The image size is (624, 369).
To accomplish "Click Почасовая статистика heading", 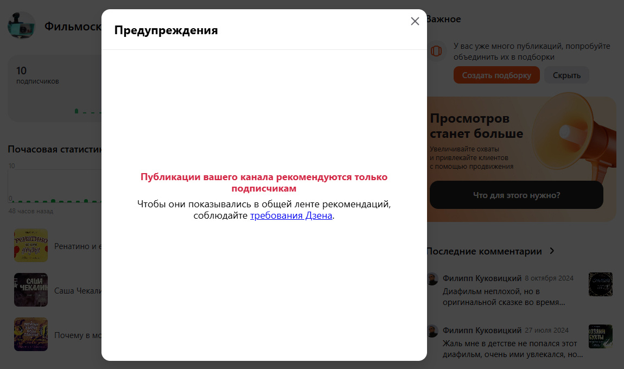I will tap(55, 149).
